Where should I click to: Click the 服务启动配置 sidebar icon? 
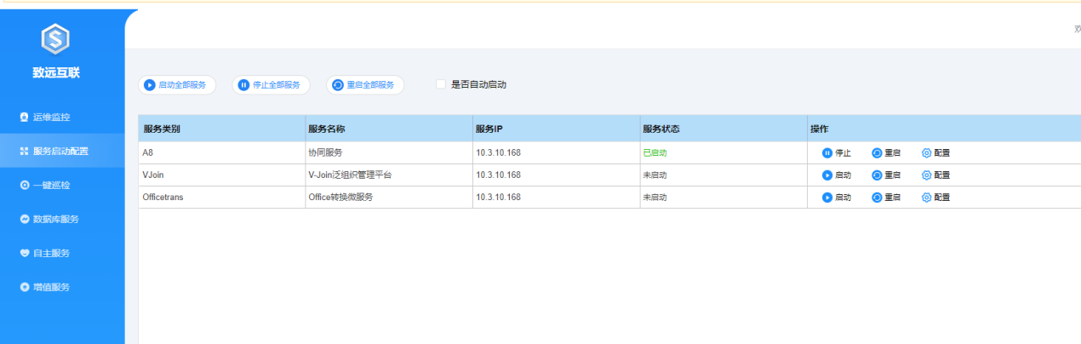point(25,151)
